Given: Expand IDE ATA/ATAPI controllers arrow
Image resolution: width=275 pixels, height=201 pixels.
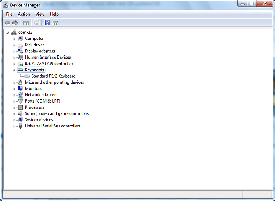Looking at the screenshot, I should (x=14, y=64).
